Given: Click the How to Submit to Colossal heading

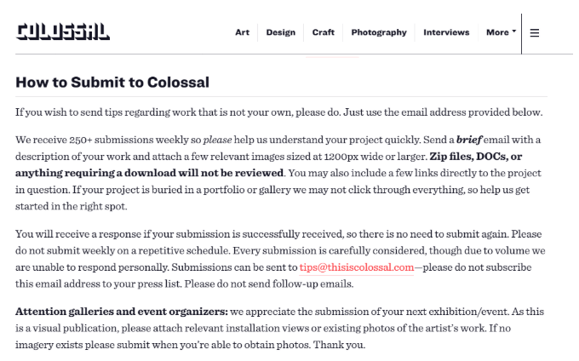Looking at the screenshot, I should pos(112,83).
